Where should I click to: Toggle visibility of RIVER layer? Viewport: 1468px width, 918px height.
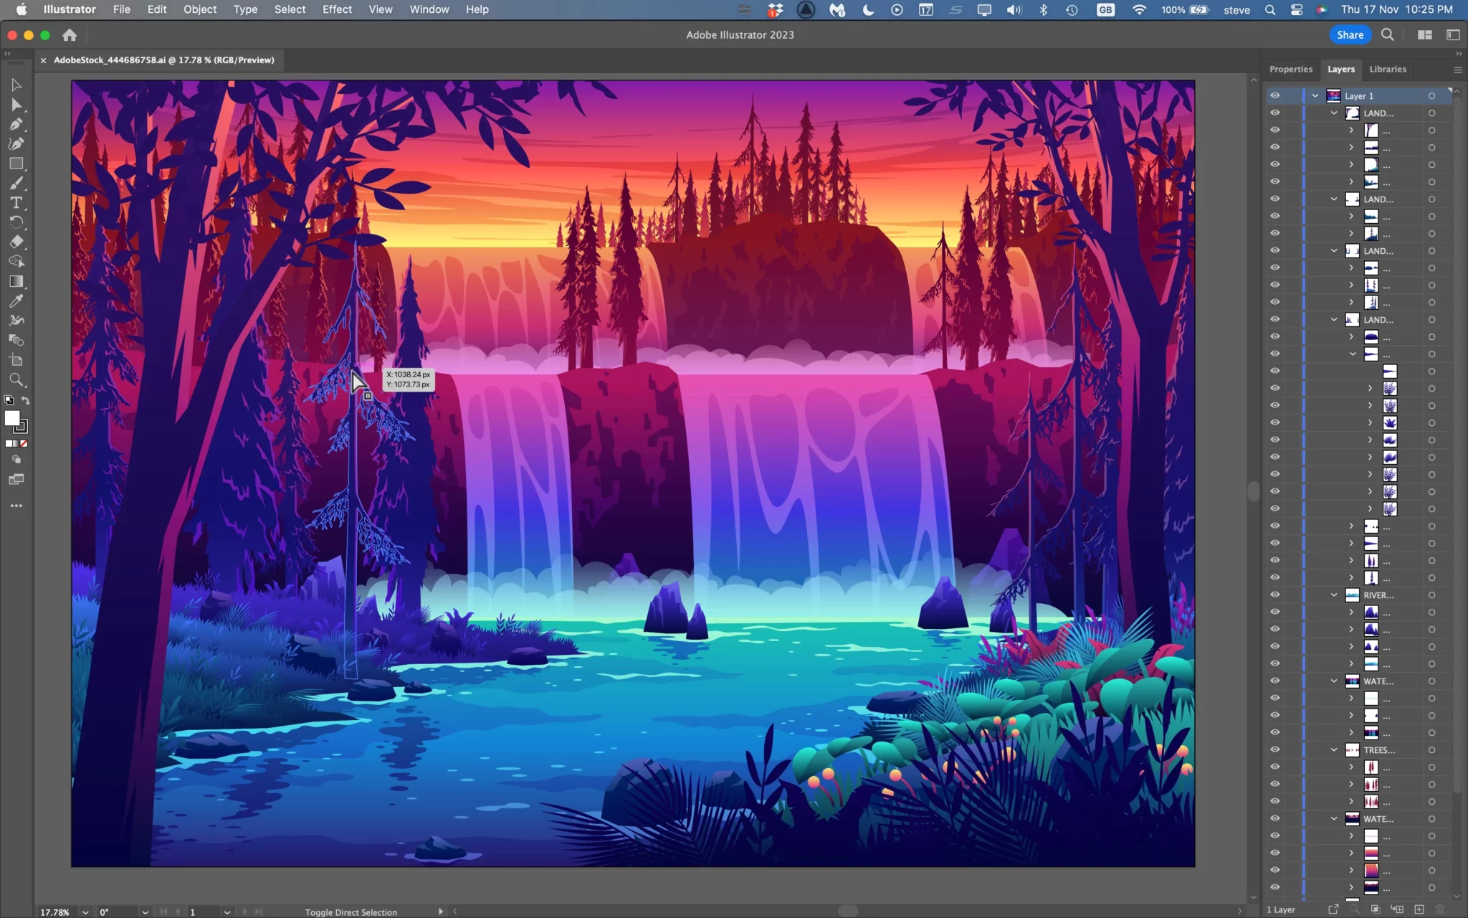point(1274,595)
